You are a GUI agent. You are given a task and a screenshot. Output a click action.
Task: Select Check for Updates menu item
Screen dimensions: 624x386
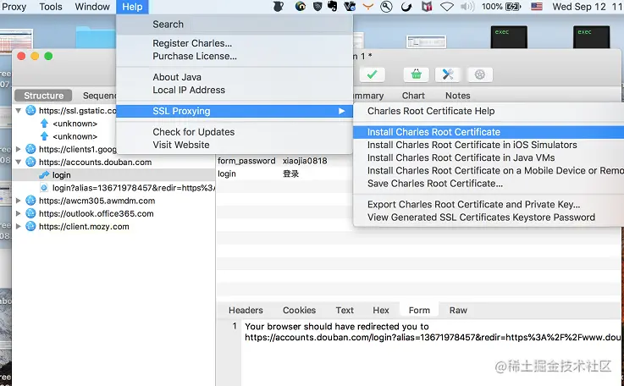pos(235,132)
